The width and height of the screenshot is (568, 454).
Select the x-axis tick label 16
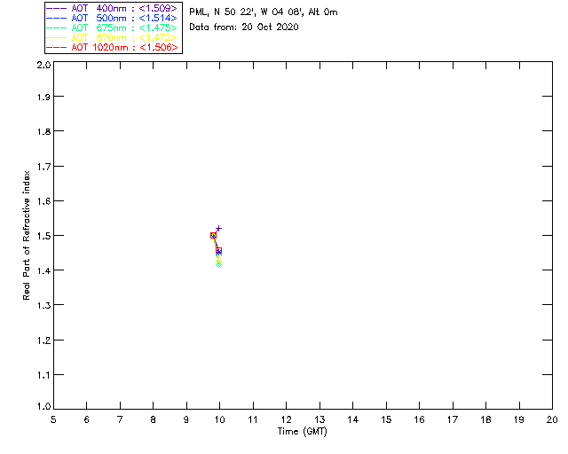tap(419, 419)
